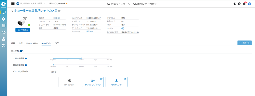Image resolution: width=255 pixels, height=96 pixels.
Task: Click the camera title ショールーム設置バレットカメラ
Action: click(x=36, y=10)
